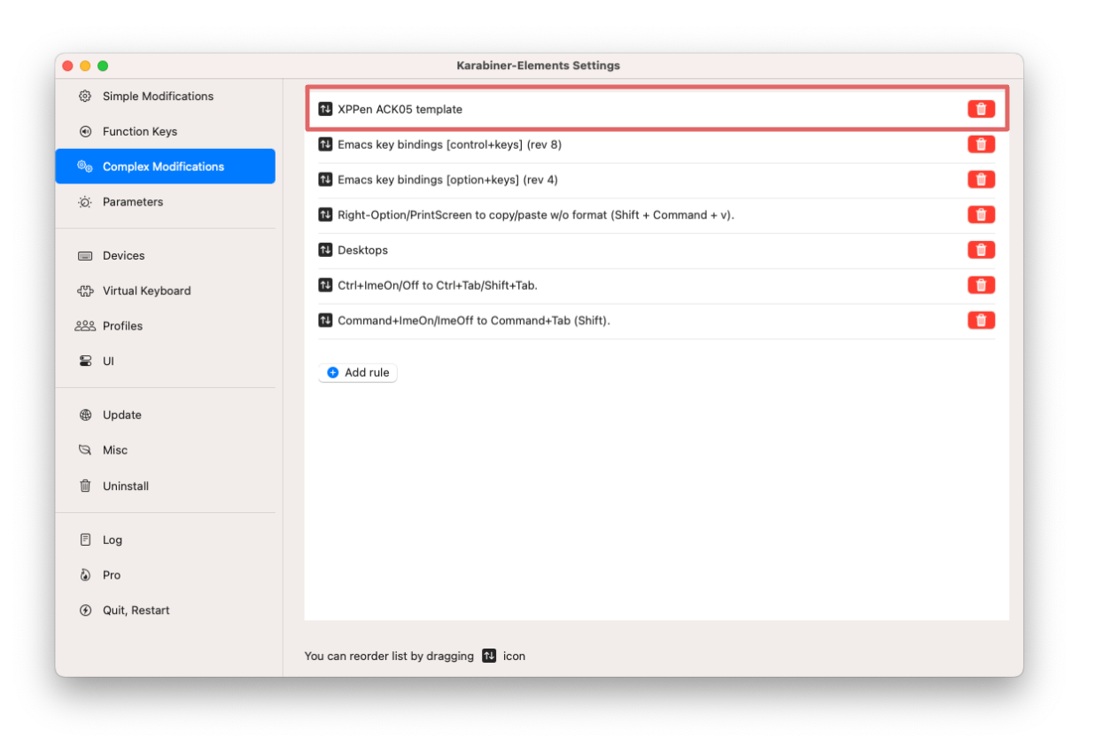Delete Emacs key bindings [control+keys] rule

(x=981, y=144)
